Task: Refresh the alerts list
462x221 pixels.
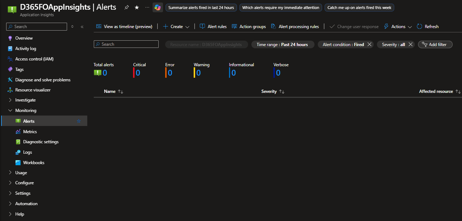Action: pyautogui.click(x=428, y=27)
